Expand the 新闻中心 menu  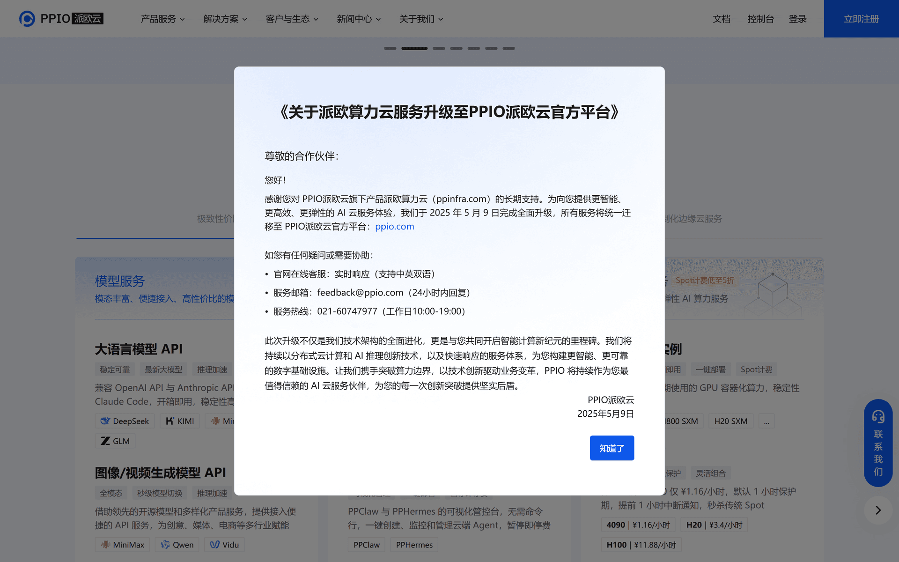pos(359,19)
